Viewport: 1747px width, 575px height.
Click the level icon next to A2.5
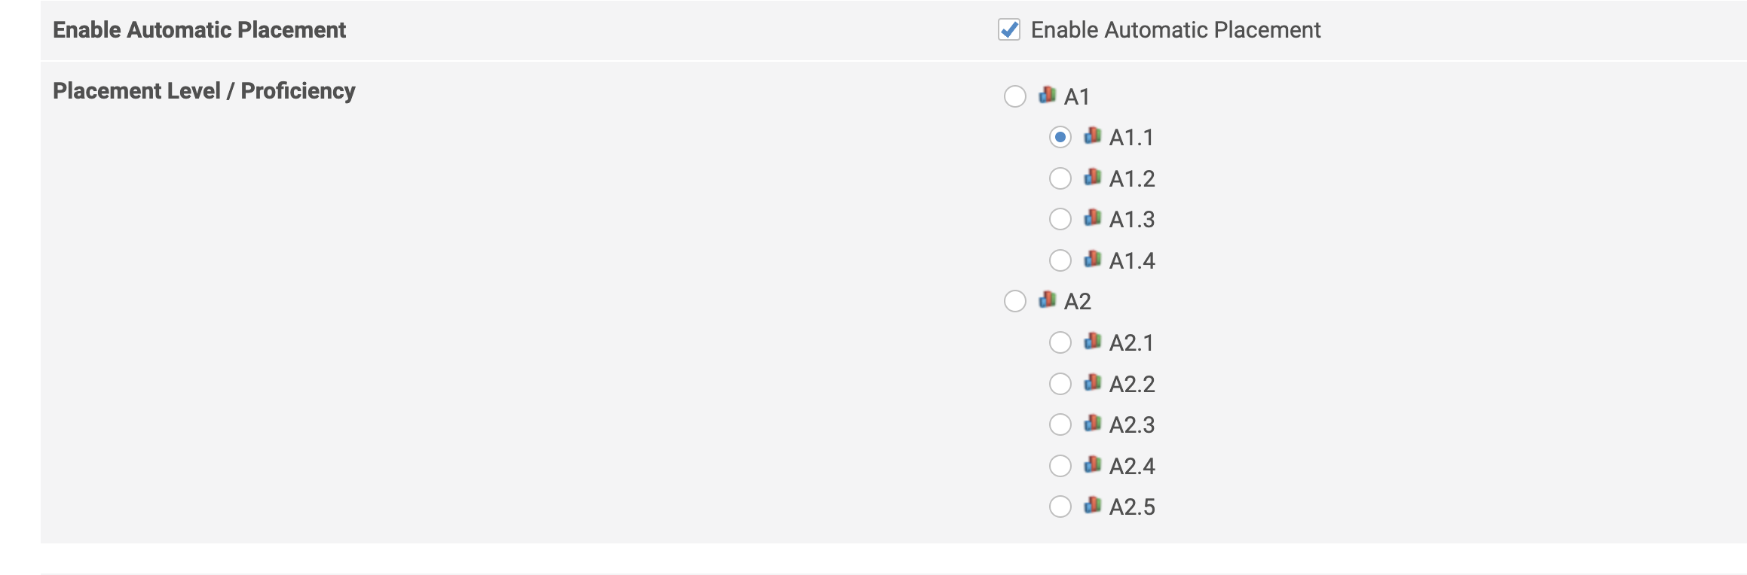(x=1092, y=505)
